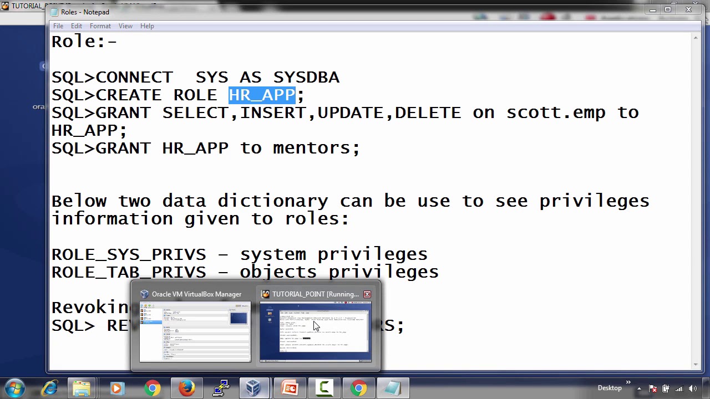The width and height of the screenshot is (710, 399).
Task: Click the Notepad icon on the taskbar
Action: click(393, 388)
